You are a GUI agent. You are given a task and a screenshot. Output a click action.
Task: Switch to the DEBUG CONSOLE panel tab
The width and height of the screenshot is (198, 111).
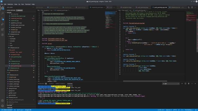[x=60, y=84]
